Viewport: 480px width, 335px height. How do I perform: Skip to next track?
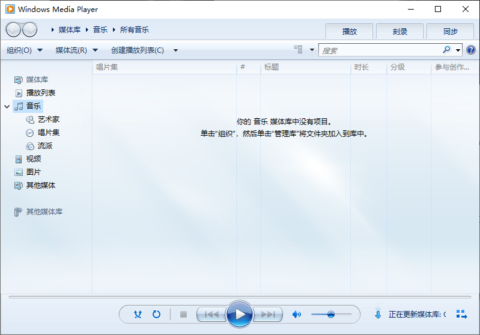click(268, 314)
